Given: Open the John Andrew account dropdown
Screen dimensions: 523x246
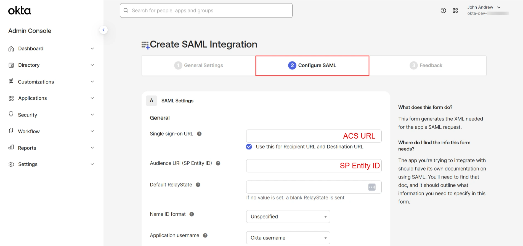Looking at the screenshot, I should pos(484,7).
